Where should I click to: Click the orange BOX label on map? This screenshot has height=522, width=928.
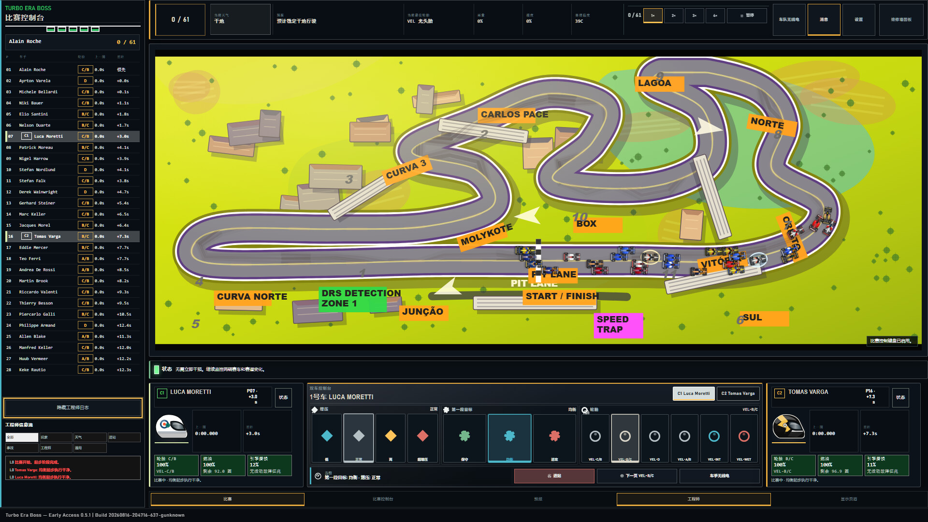click(597, 224)
